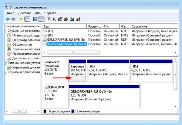Image resolution: width=182 pixels, height=125 pixels.
Task: Select Службы и приложения tree item
Action: (24, 72)
